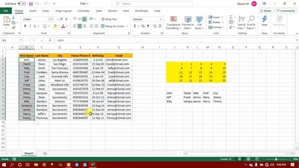Switch to Data ribbon tab
This screenshot has width=299, height=168.
pos(99,11)
